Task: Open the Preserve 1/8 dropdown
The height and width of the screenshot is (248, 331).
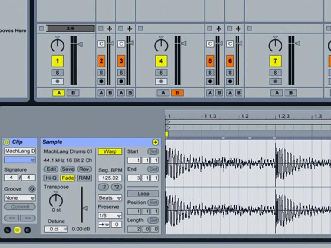Action: click(x=110, y=215)
